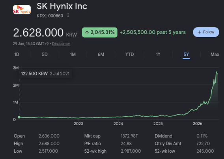
Task: Click the Low value 2.517.000
Action: 48,151
